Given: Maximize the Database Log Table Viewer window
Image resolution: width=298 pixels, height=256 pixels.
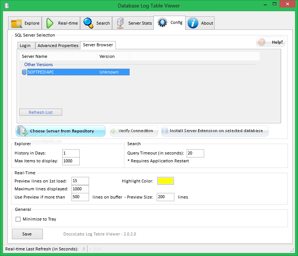Looking at the screenshot, I should [x=275, y=4].
